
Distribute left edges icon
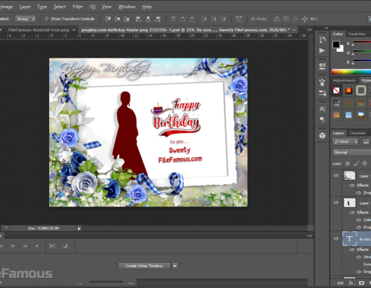pyautogui.click(x=204, y=19)
